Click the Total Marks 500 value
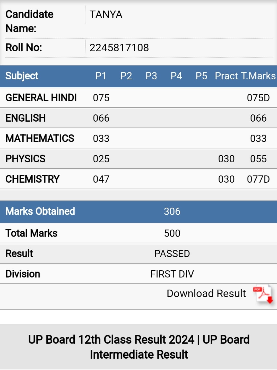This screenshot has width=277, height=370. (172, 233)
